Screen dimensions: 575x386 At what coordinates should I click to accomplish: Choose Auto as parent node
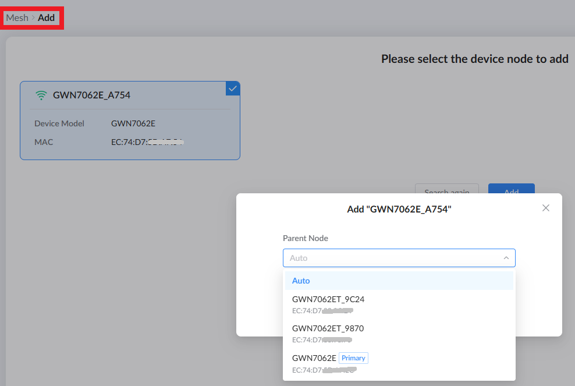tap(399, 281)
